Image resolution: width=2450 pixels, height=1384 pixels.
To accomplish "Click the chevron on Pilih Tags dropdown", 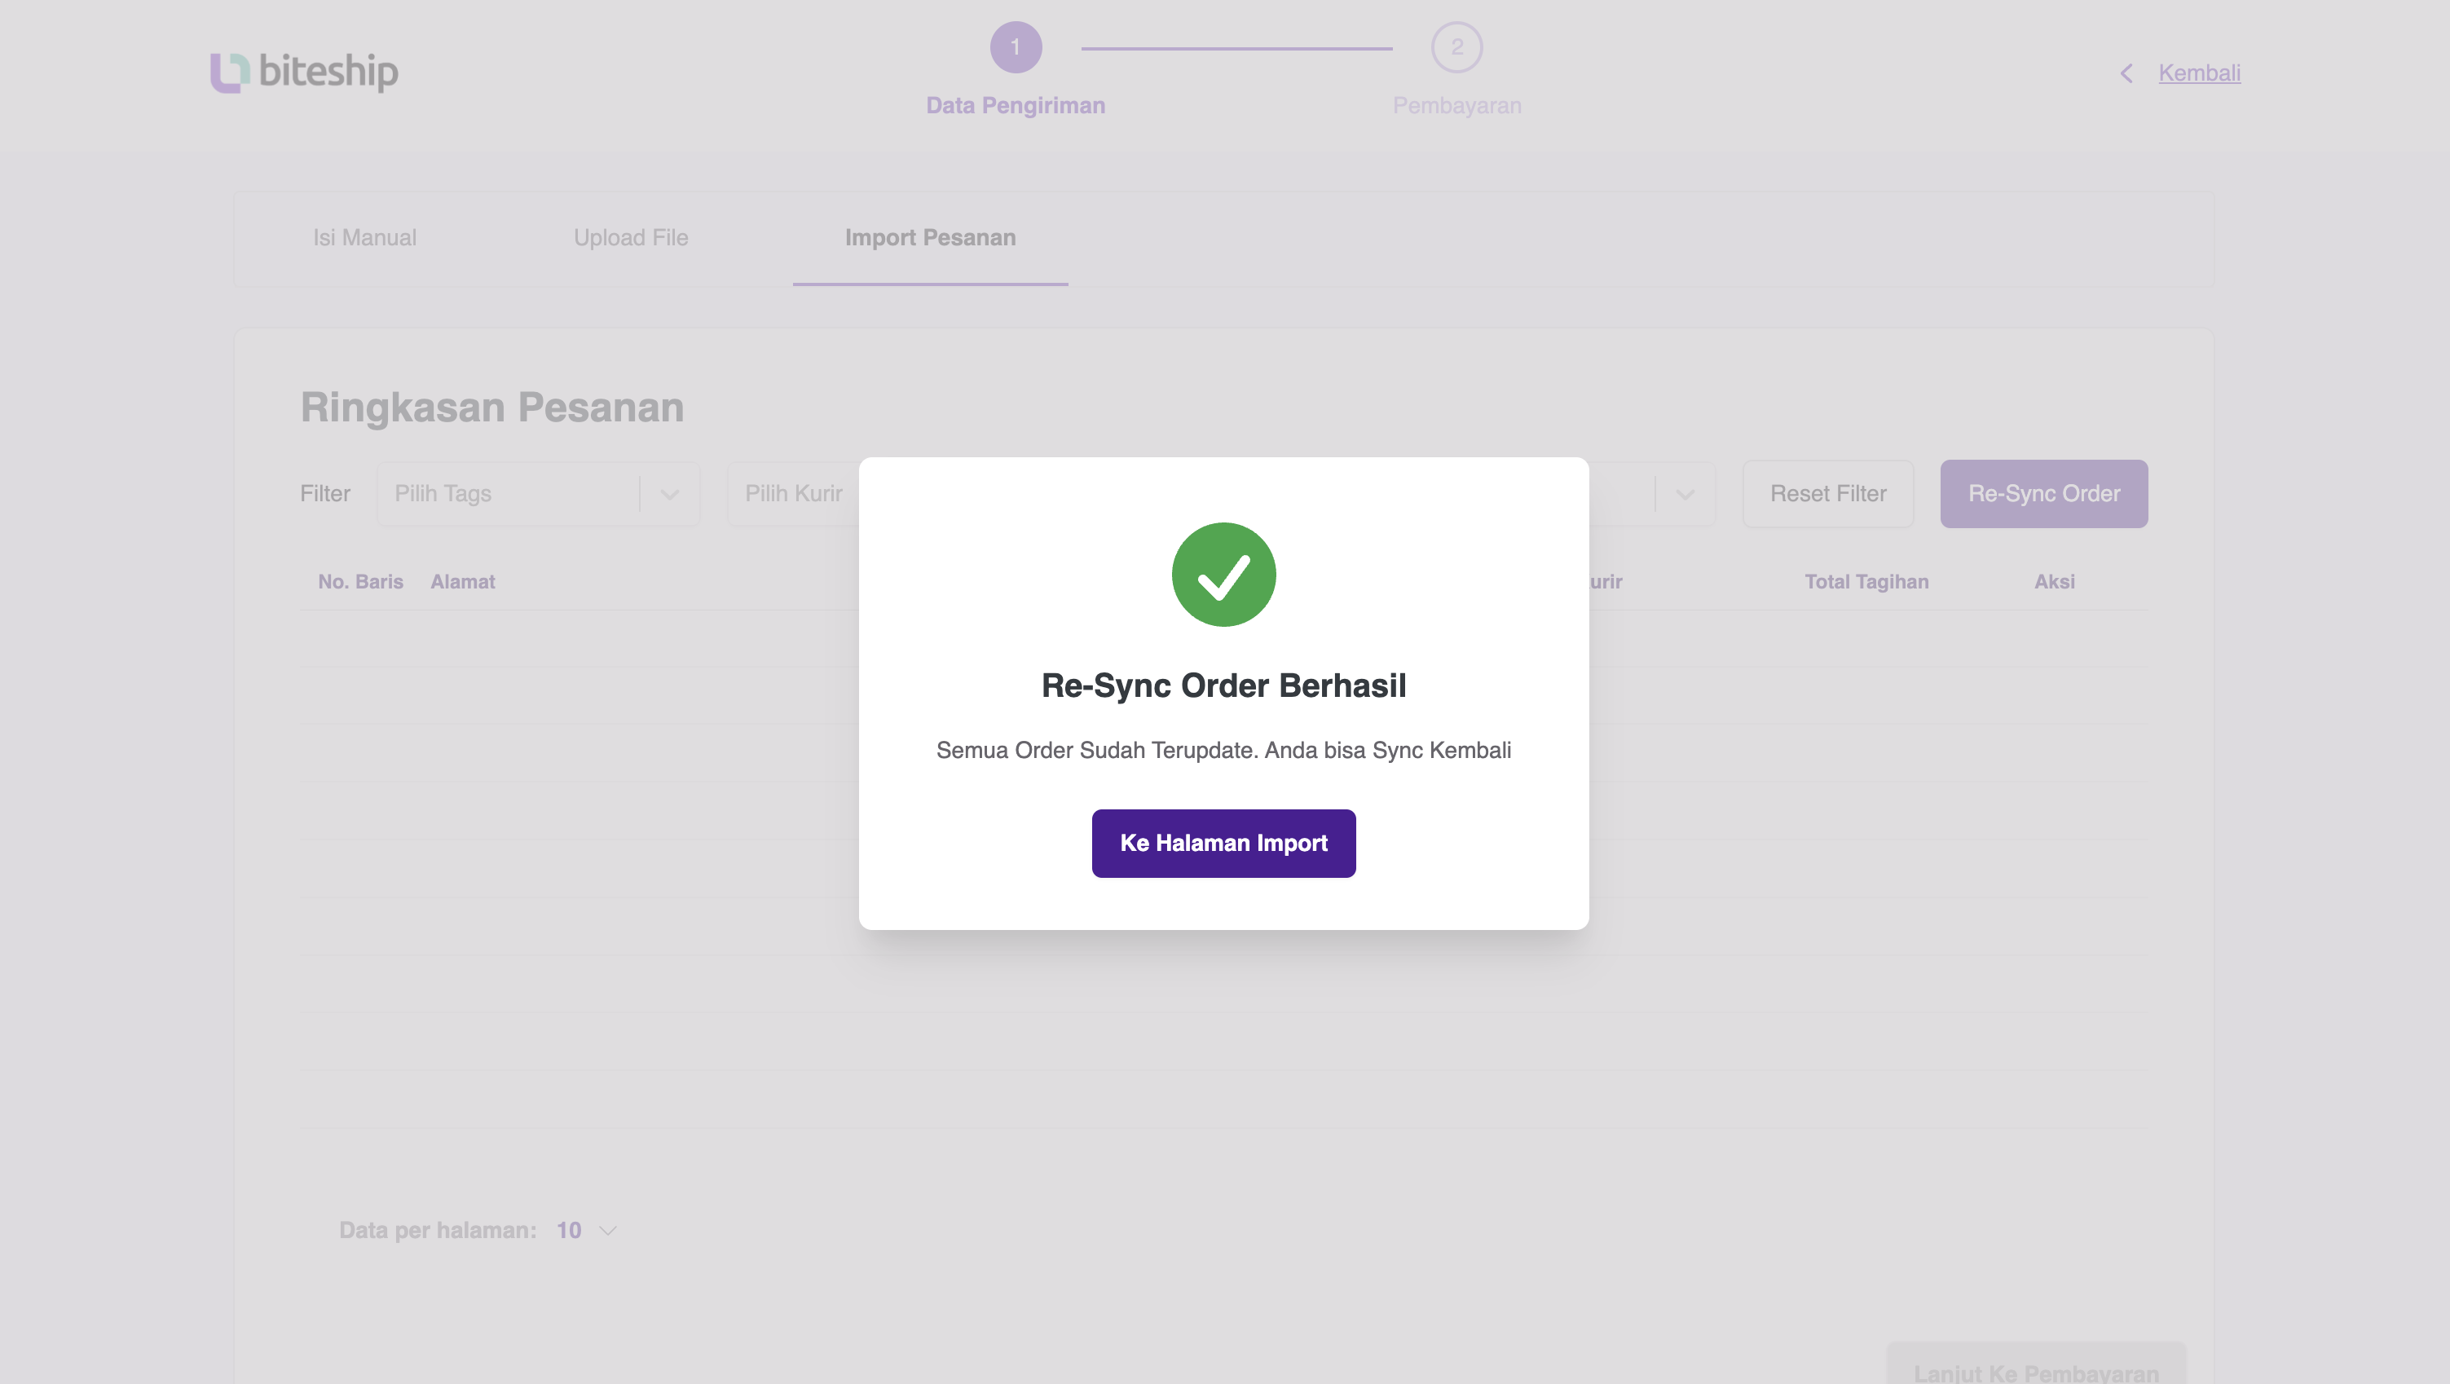I will (670, 494).
